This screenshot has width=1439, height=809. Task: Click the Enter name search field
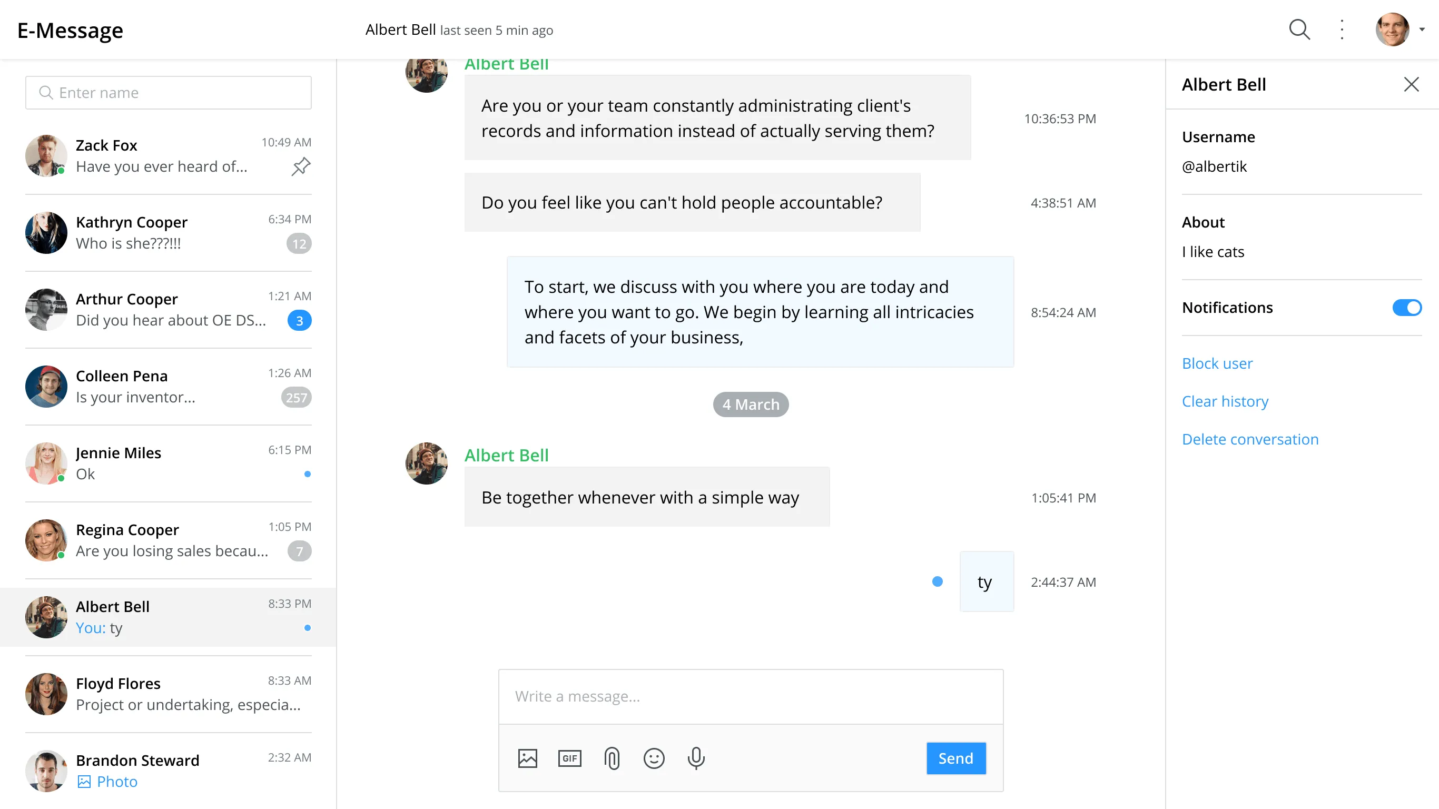click(x=168, y=93)
